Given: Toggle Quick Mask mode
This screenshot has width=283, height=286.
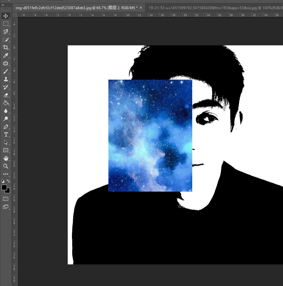Looking at the screenshot, I should [5, 199].
